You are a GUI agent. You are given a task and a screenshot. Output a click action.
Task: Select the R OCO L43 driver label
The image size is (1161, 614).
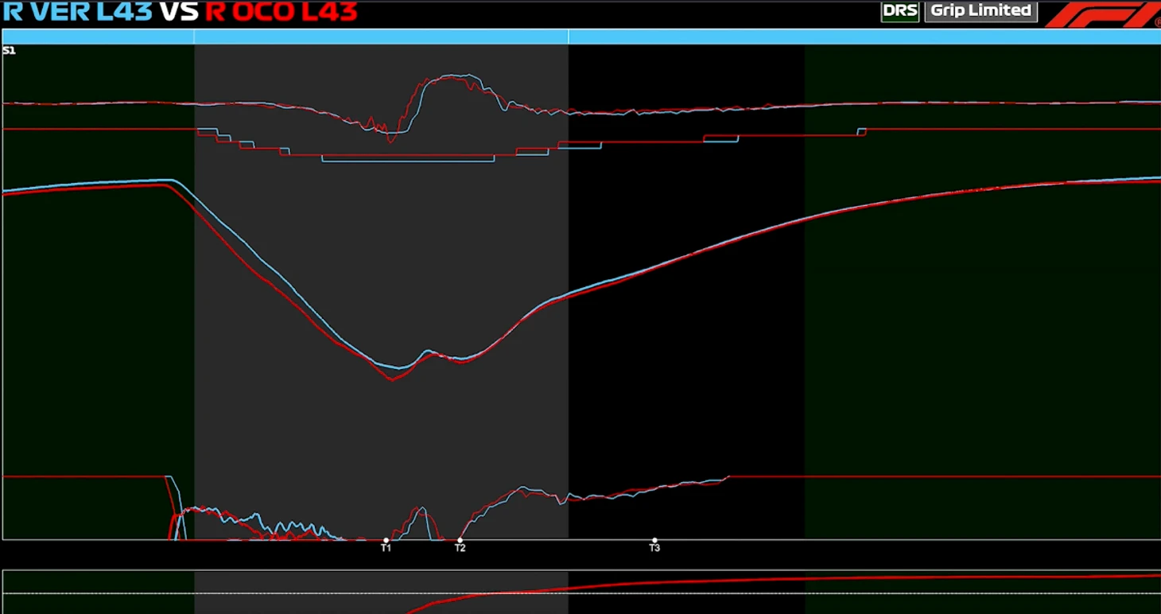pos(281,12)
